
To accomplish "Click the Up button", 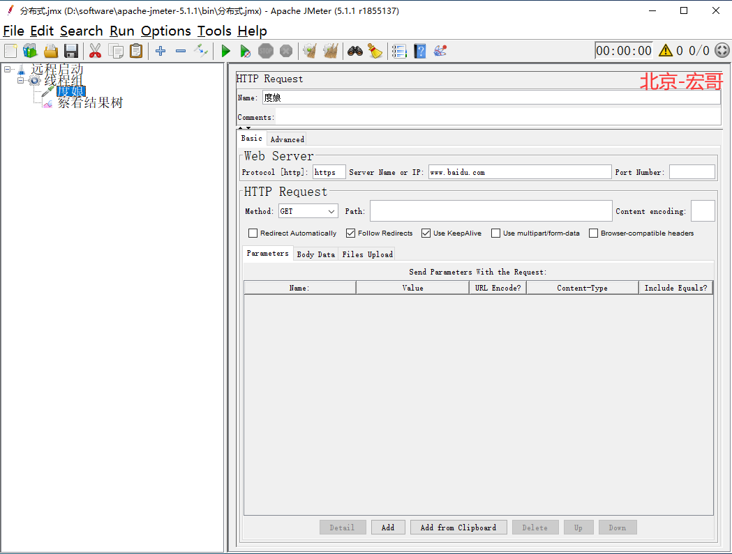I will pyautogui.click(x=578, y=528).
